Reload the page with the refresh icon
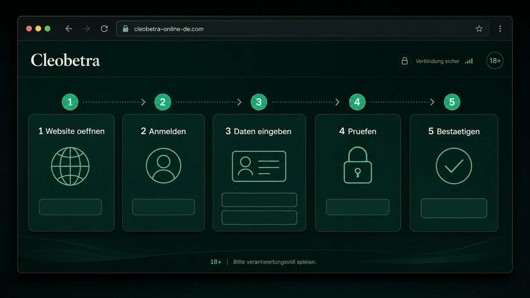 click(x=104, y=29)
